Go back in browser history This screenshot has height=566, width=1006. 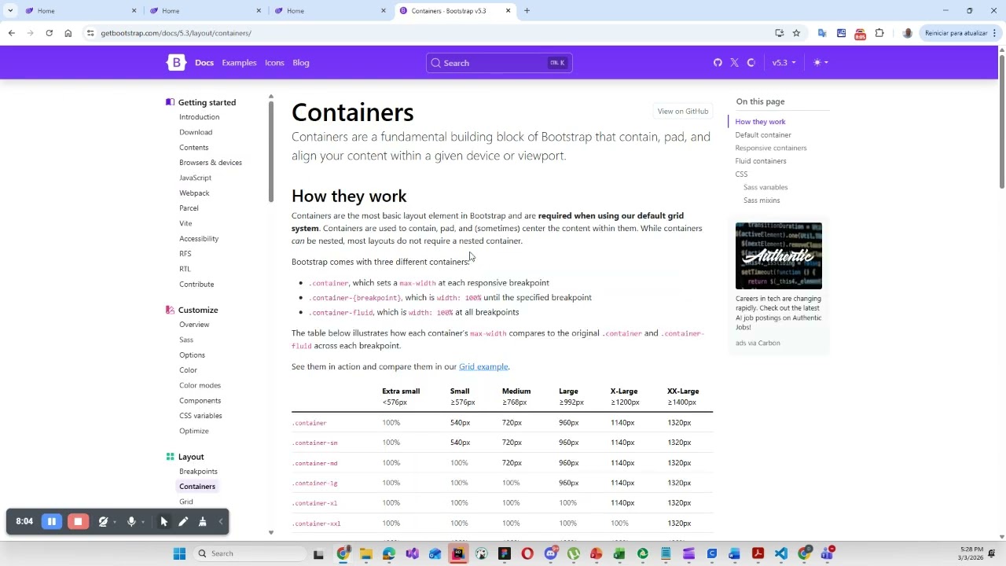tap(11, 33)
